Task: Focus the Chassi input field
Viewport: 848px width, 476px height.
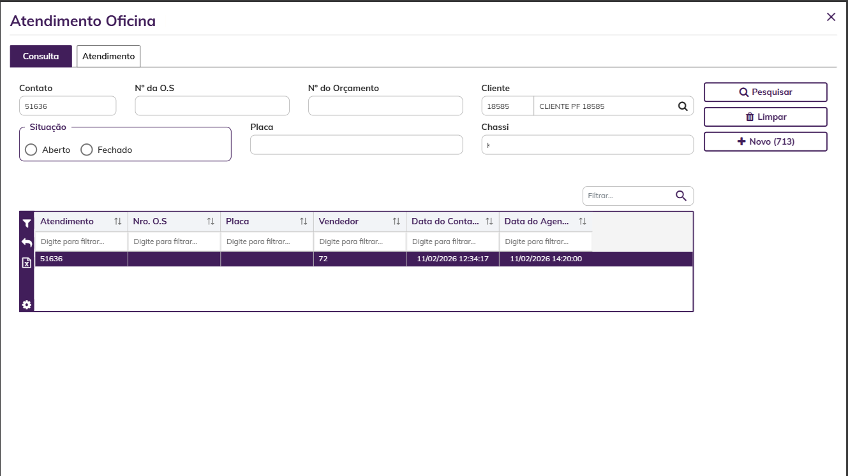Action: pyautogui.click(x=587, y=145)
